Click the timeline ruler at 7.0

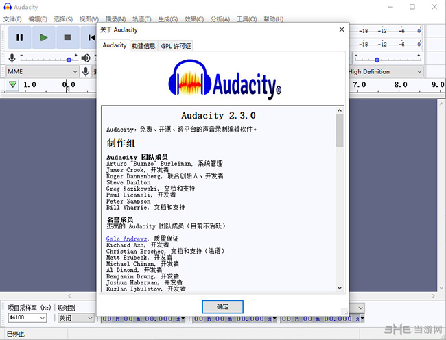click(x=360, y=84)
